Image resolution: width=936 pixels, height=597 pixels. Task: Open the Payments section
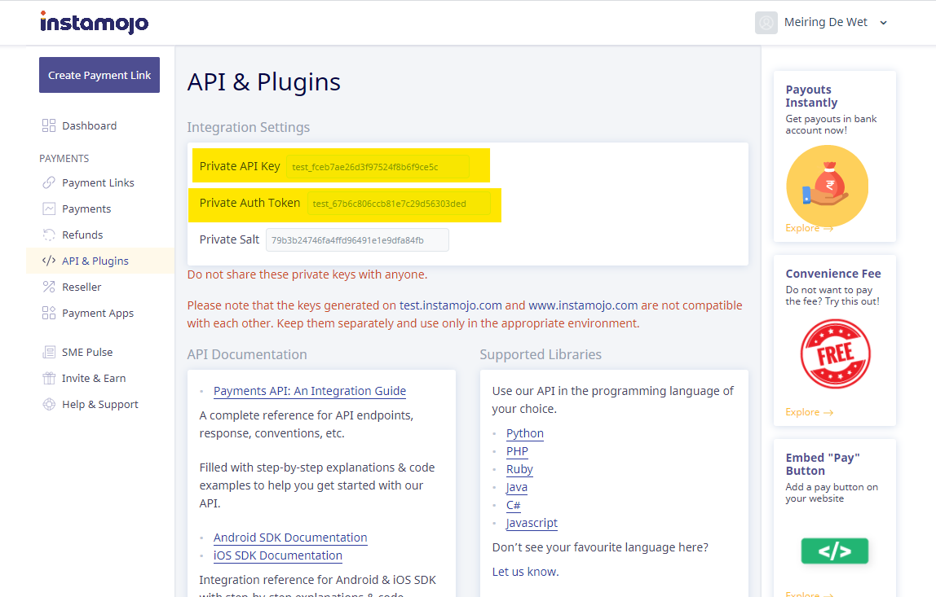(86, 209)
